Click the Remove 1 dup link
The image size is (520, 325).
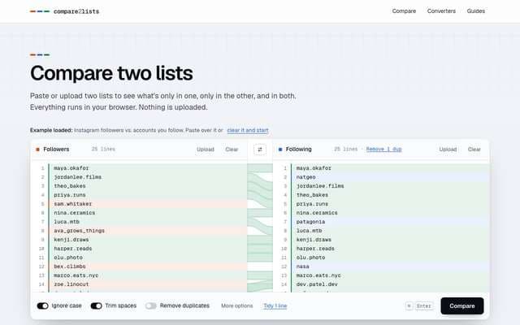coord(383,149)
